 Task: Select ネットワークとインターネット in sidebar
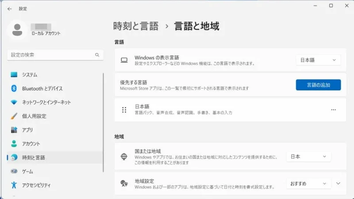46,102
